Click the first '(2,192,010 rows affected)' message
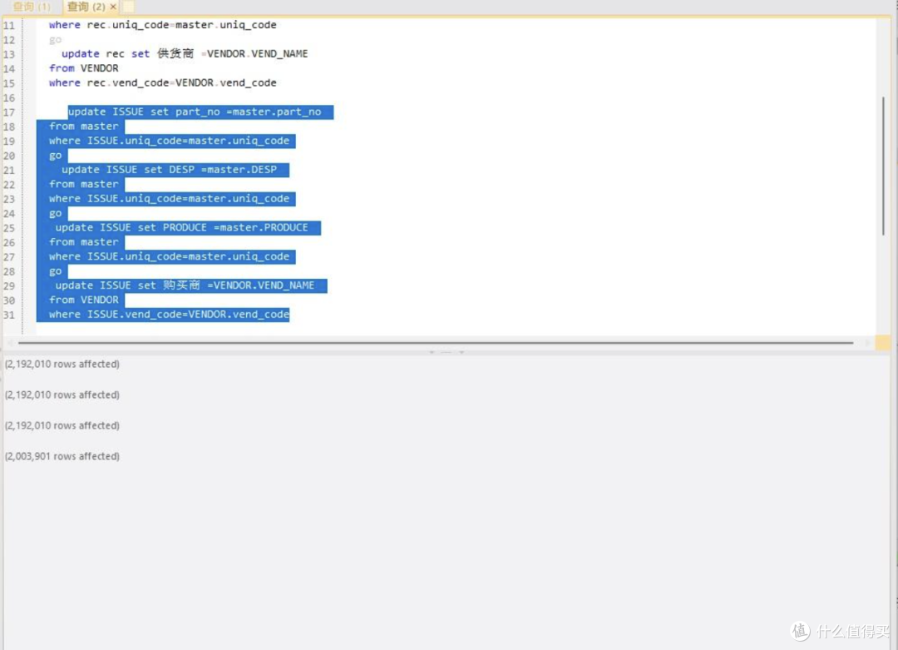Screen dimensions: 898x650 62,364
